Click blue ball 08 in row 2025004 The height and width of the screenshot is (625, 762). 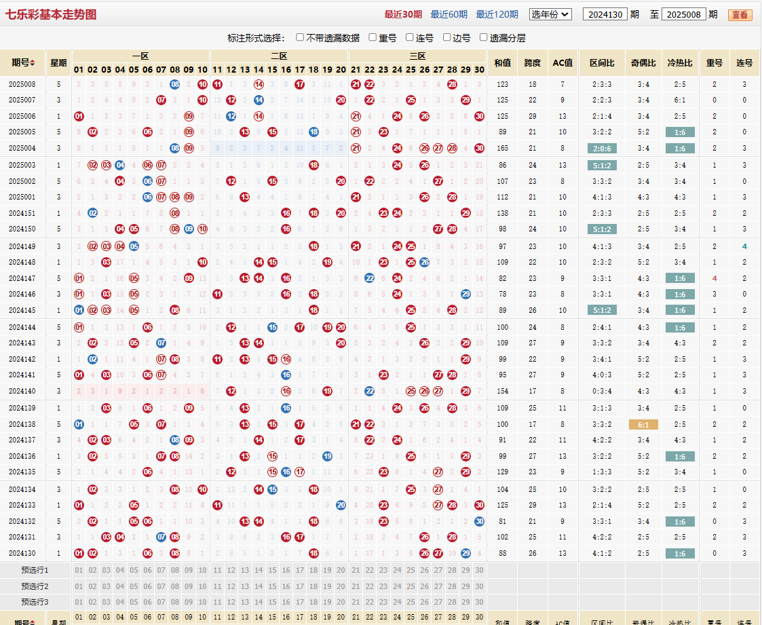pyautogui.click(x=175, y=148)
